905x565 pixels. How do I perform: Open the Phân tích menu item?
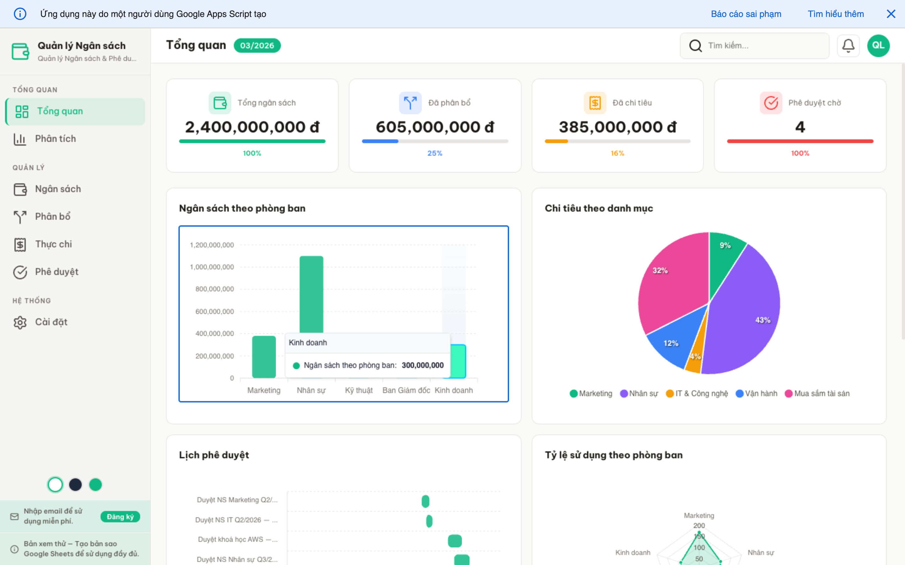tap(55, 139)
